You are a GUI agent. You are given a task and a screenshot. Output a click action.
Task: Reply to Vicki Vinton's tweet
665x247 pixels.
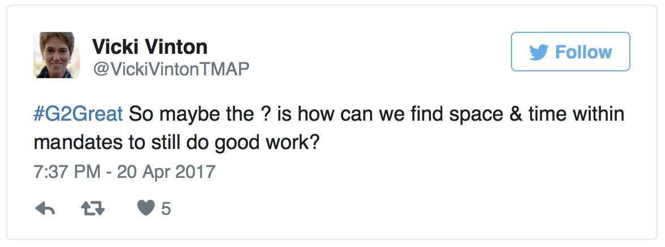(x=45, y=208)
